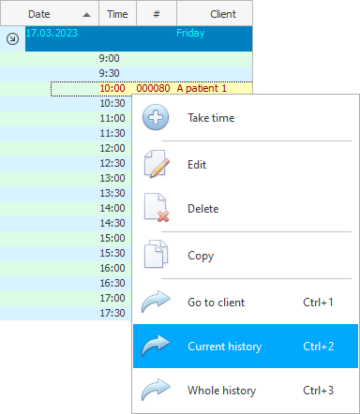The width and height of the screenshot is (360, 414).
Task: Select the 17:00 time slot
Action: click(112, 298)
